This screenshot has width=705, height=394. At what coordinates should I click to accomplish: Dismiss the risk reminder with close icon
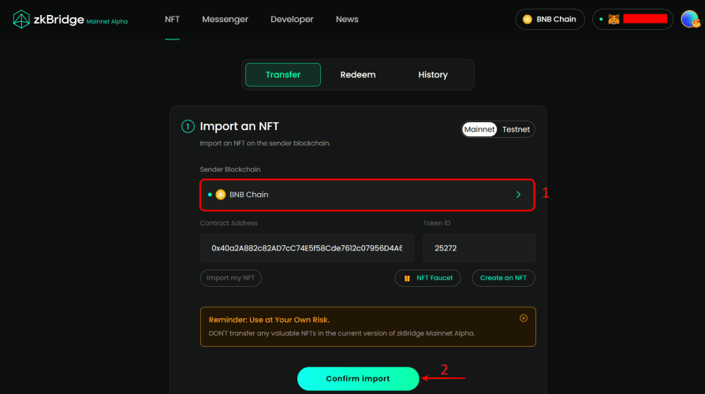[x=524, y=318]
